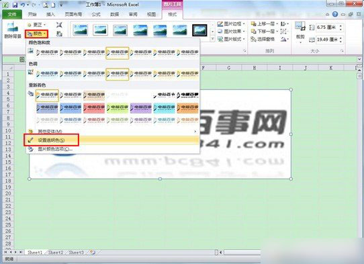Apply the black-framed picture style thumbnail

click(199, 30)
